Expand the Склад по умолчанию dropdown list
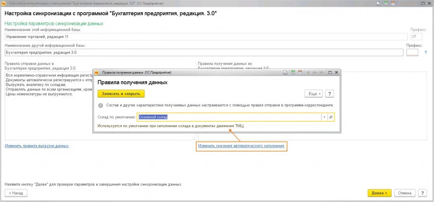Screen dimensions: 434x202 pyautogui.click(x=324, y=117)
